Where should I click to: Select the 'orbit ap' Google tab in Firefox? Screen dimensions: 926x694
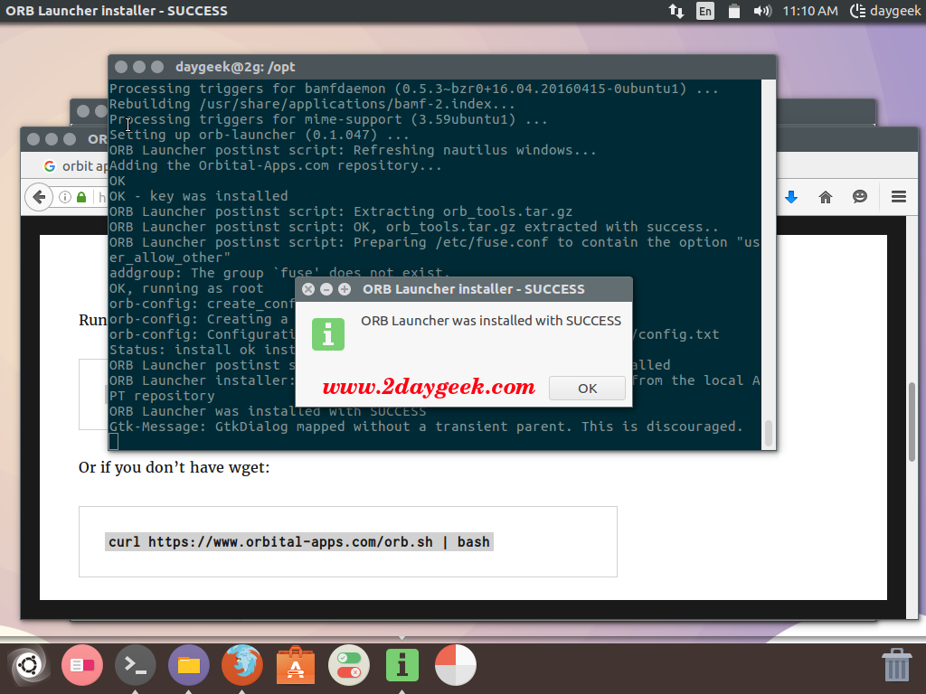pyautogui.click(x=76, y=166)
